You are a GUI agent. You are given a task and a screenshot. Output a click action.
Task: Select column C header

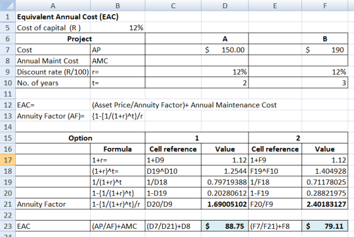click(173, 6)
